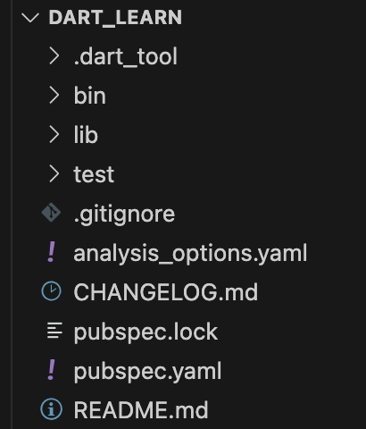
Task: Open the README.md file
Action: 141,410
